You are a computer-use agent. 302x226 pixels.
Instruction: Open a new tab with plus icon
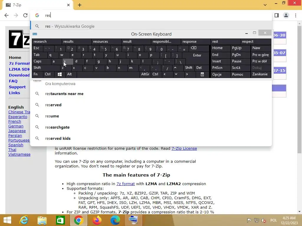tap(80, 5)
